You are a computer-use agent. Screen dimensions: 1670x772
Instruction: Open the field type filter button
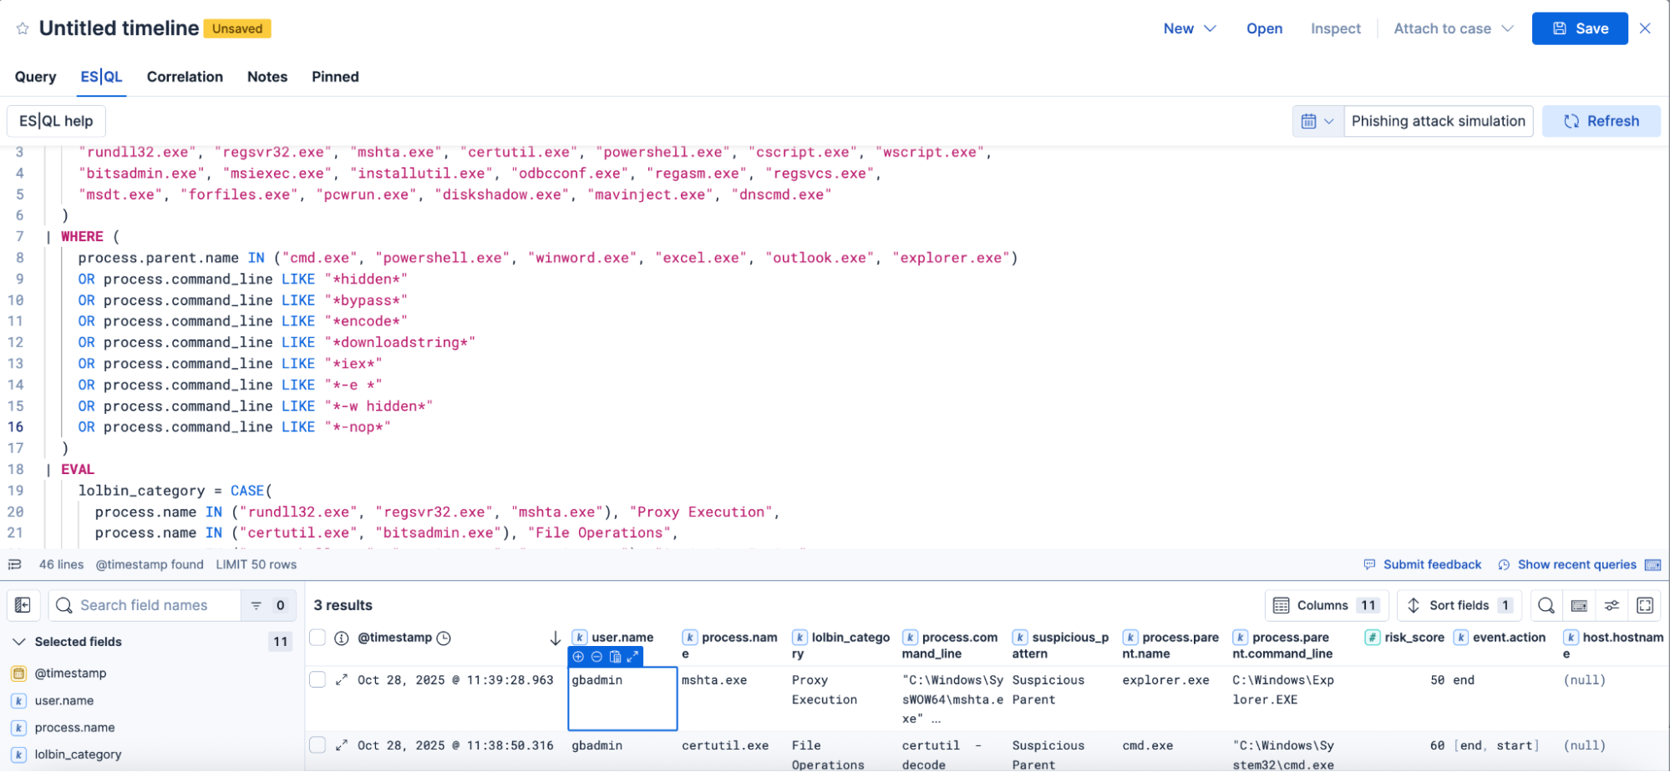[268, 605]
